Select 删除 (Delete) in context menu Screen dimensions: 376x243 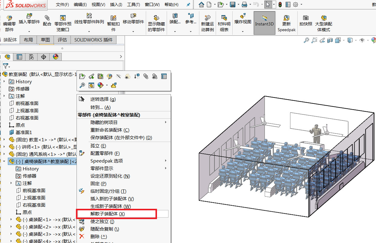click(x=99, y=237)
